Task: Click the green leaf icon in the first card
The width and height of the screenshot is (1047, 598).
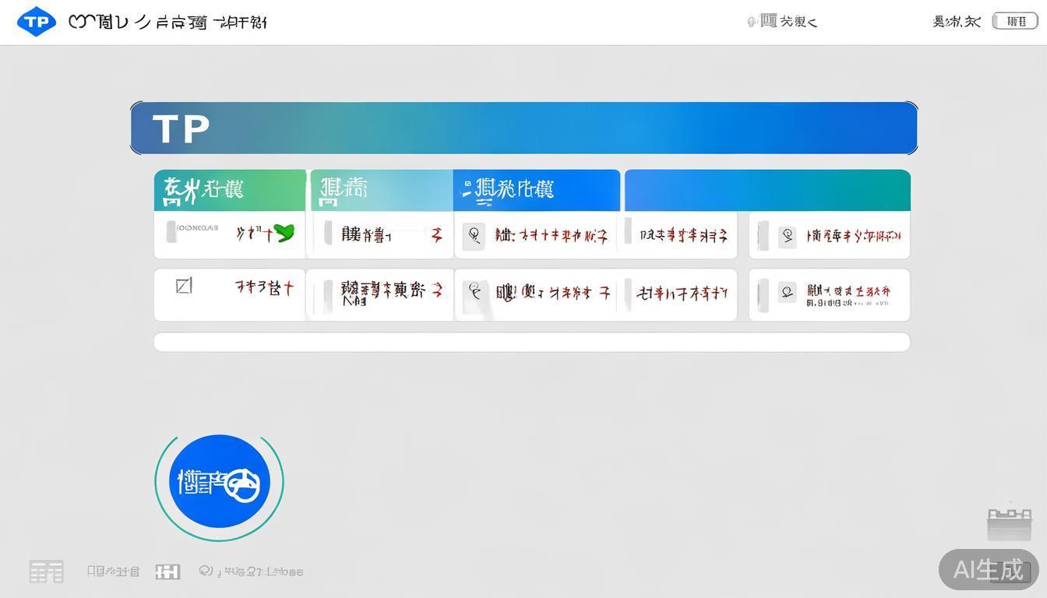Action: click(x=285, y=234)
